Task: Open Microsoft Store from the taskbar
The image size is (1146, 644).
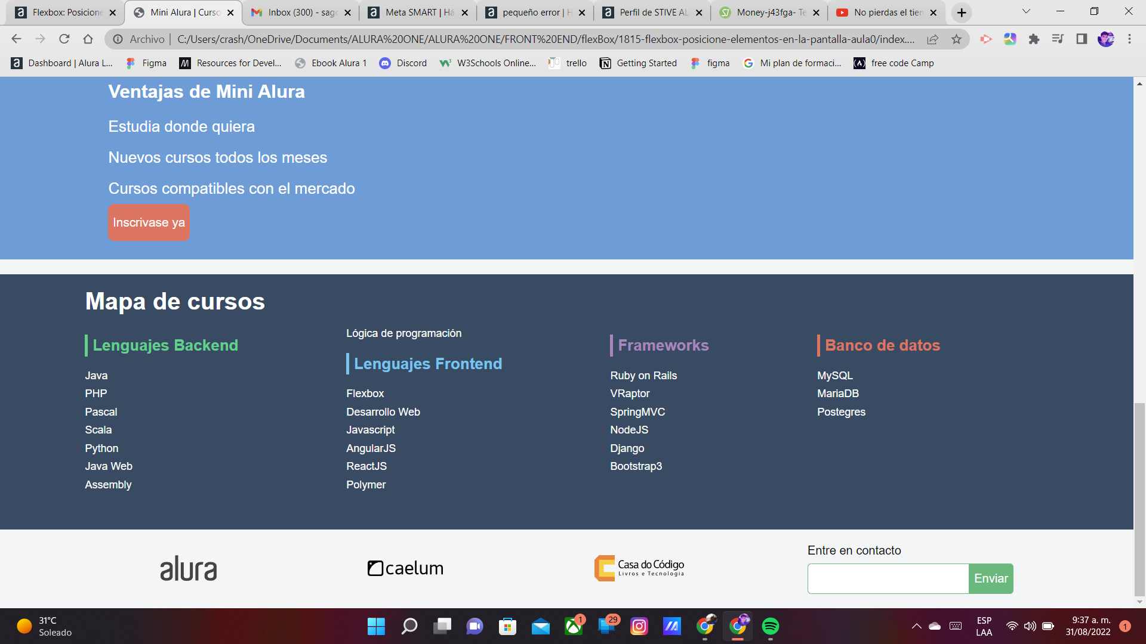Action: (507, 626)
